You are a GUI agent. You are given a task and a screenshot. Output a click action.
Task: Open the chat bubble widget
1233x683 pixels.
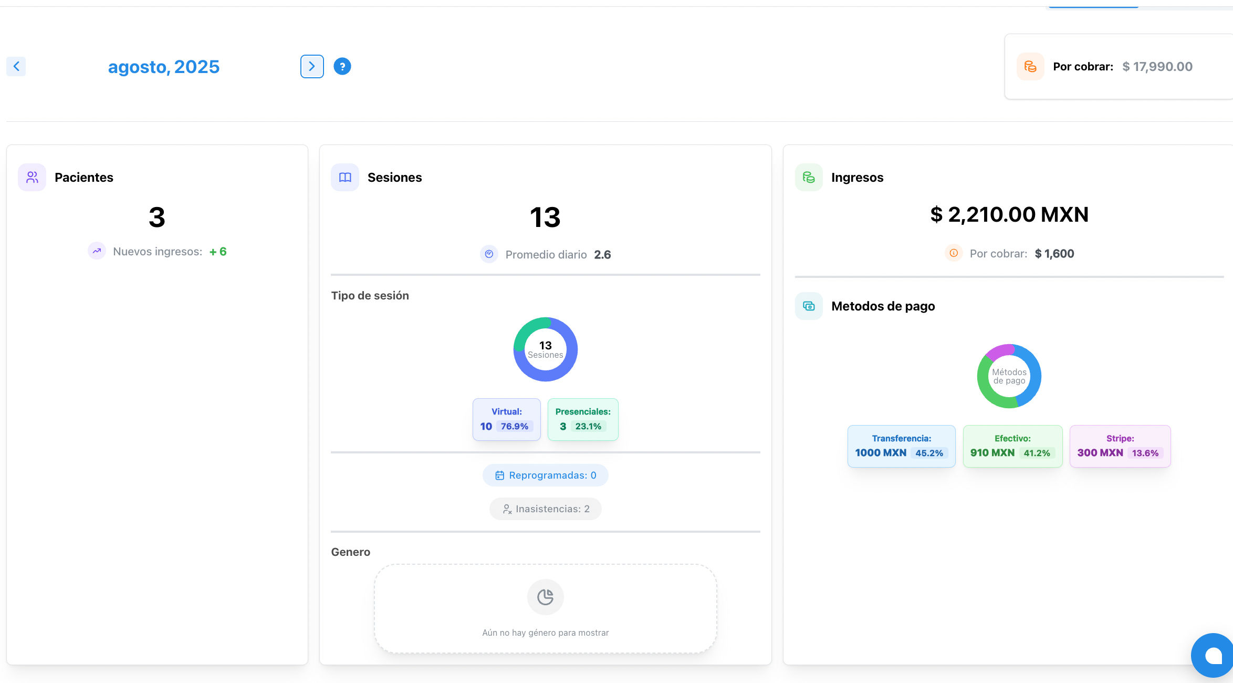coord(1213,655)
